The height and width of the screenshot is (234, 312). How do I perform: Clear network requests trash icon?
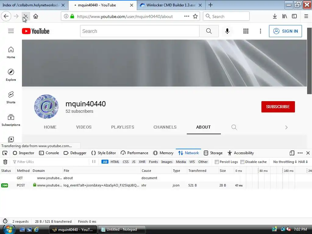(x=5, y=162)
